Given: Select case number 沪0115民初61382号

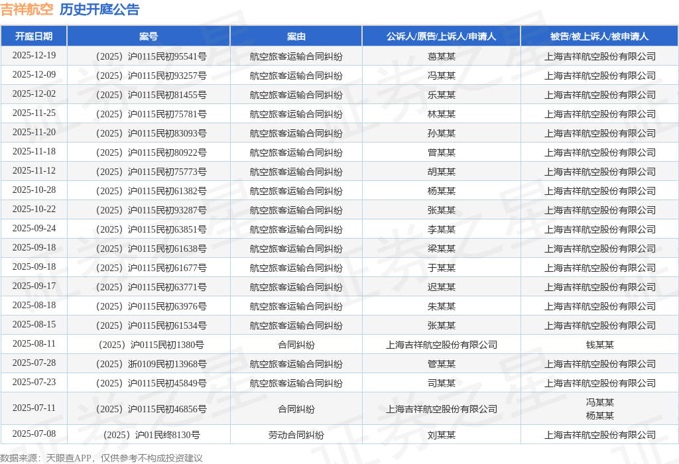Looking at the screenshot, I should pos(151,191).
